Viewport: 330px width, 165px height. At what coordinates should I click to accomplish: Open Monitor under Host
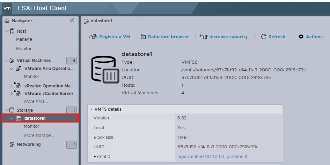[24, 48]
